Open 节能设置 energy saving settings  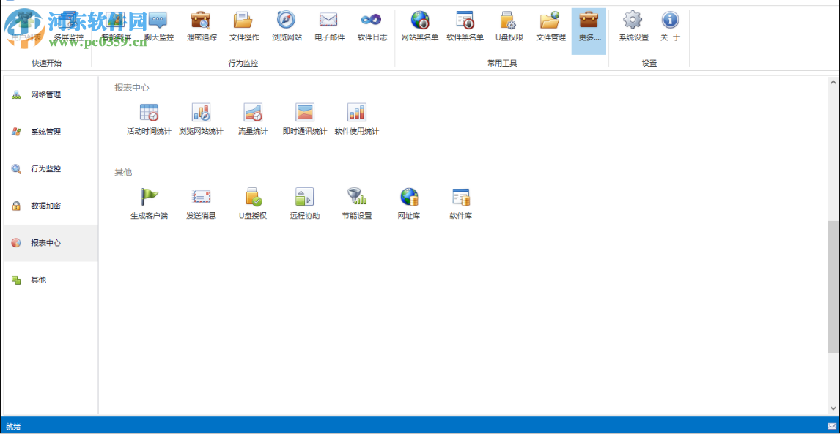357,204
